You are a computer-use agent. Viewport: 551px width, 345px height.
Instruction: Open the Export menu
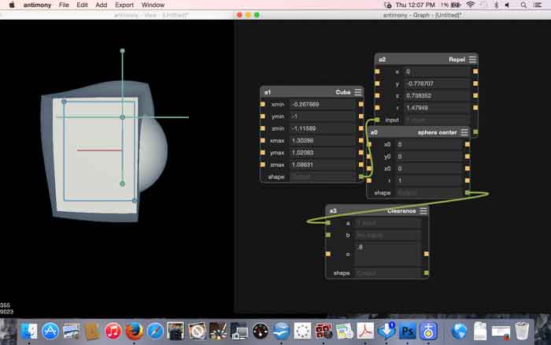click(x=124, y=5)
